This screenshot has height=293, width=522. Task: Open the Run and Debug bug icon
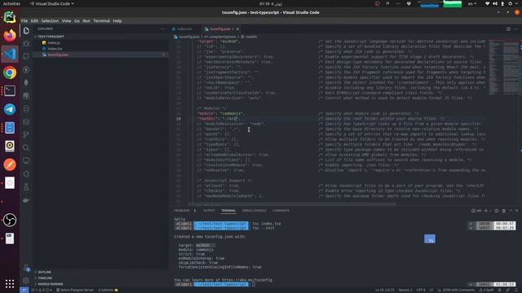tap(26, 43)
